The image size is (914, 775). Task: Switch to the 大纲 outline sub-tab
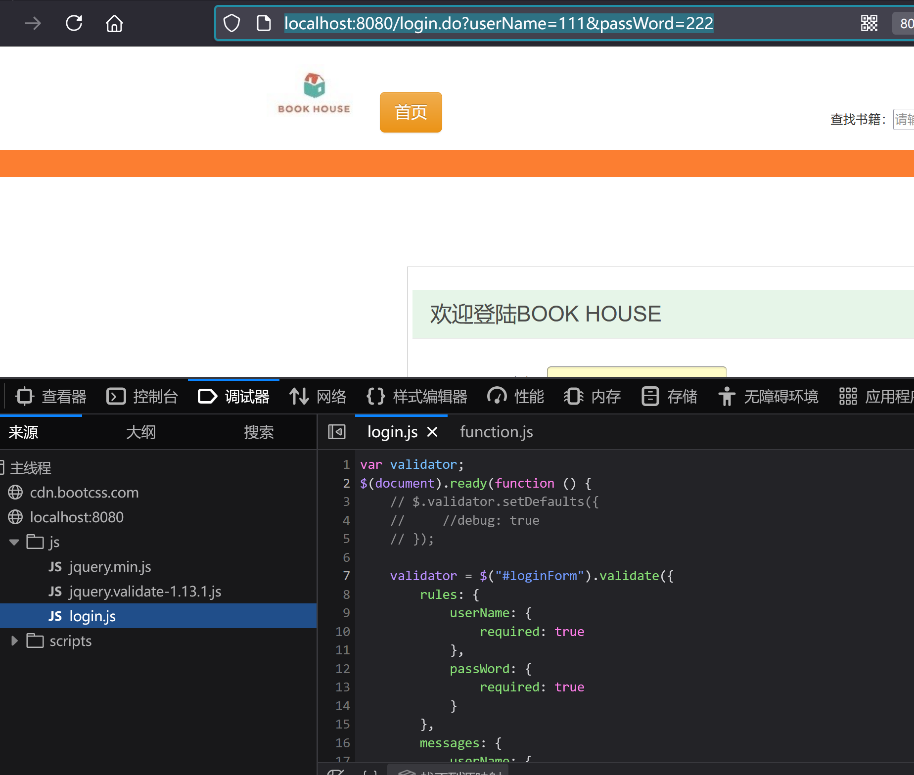click(141, 432)
